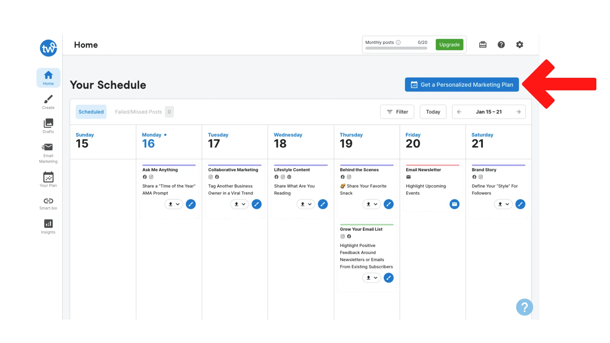The height and width of the screenshot is (343, 610).
Task: Go to previous week arrow
Action: 459,112
